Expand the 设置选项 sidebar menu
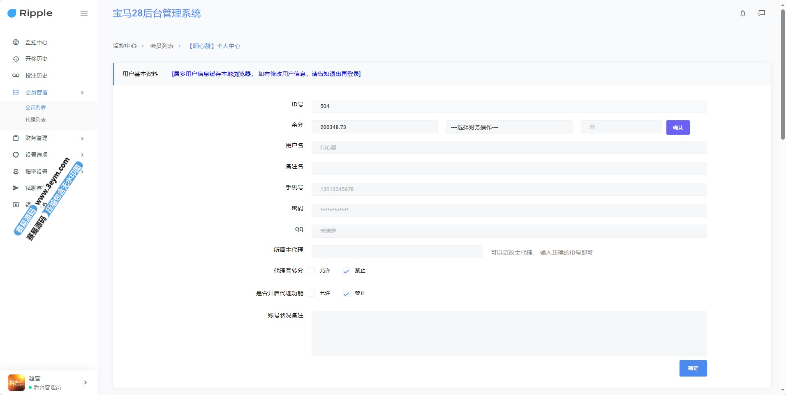Viewport: 786px width, 395px height. tap(49, 155)
